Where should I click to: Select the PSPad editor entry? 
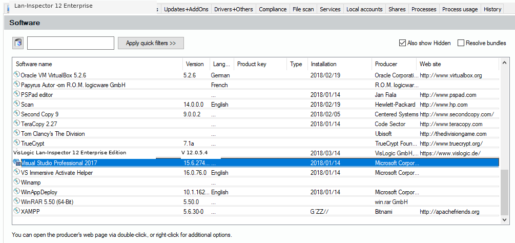pos(256,95)
